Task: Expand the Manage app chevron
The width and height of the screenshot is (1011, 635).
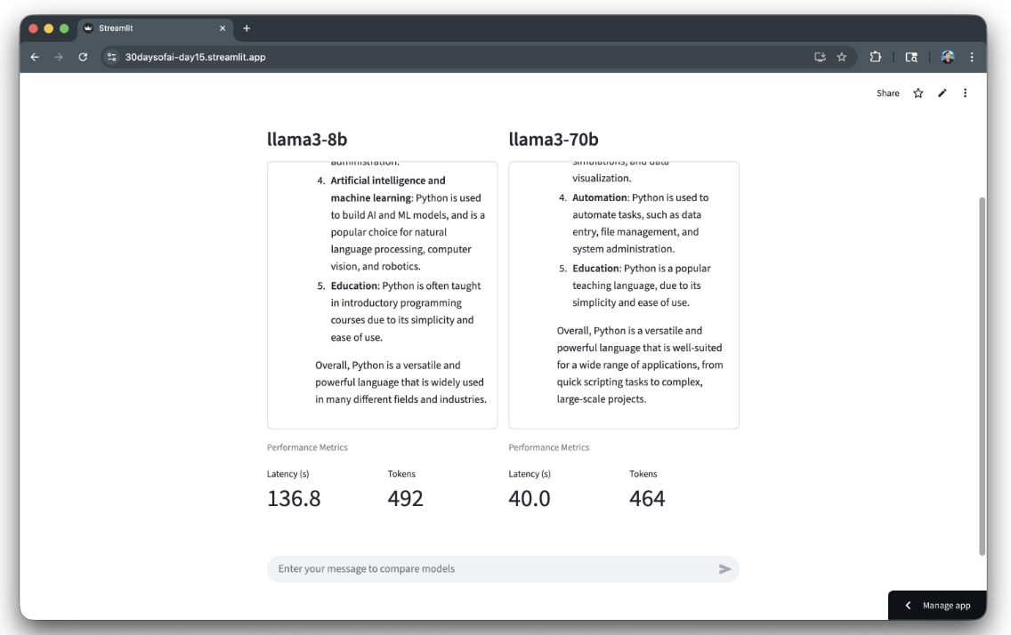Action: 908,606
